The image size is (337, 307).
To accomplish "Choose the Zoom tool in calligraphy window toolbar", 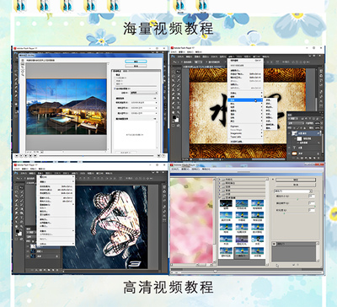I will [179, 112].
